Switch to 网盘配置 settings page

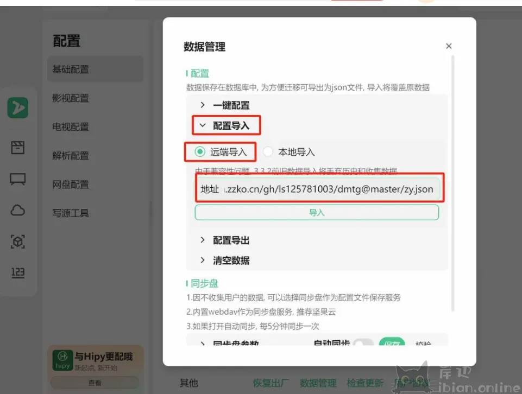click(x=71, y=185)
